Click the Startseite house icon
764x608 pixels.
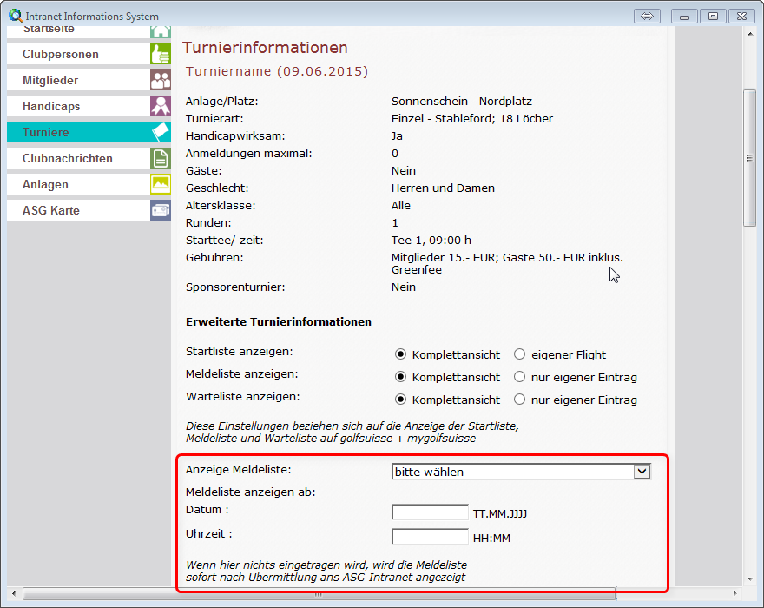tap(160, 31)
